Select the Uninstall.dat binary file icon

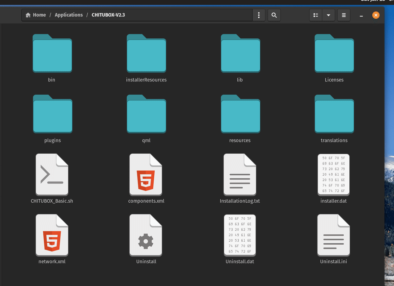pos(240,235)
